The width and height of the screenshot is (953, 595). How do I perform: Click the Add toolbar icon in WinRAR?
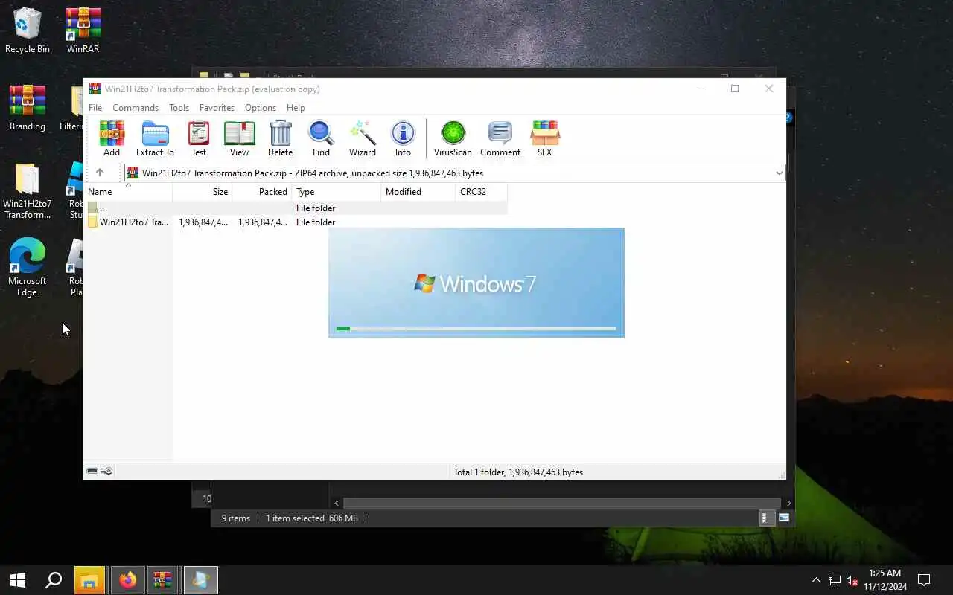pos(112,139)
